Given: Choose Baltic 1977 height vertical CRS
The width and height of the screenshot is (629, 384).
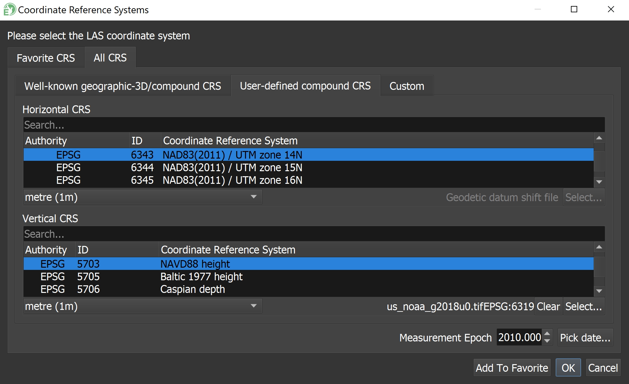Looking at the screenshot, I should pos(201,277).
